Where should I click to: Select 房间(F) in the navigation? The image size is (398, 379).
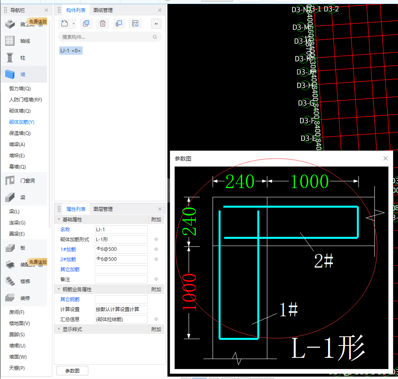[17, 312]
